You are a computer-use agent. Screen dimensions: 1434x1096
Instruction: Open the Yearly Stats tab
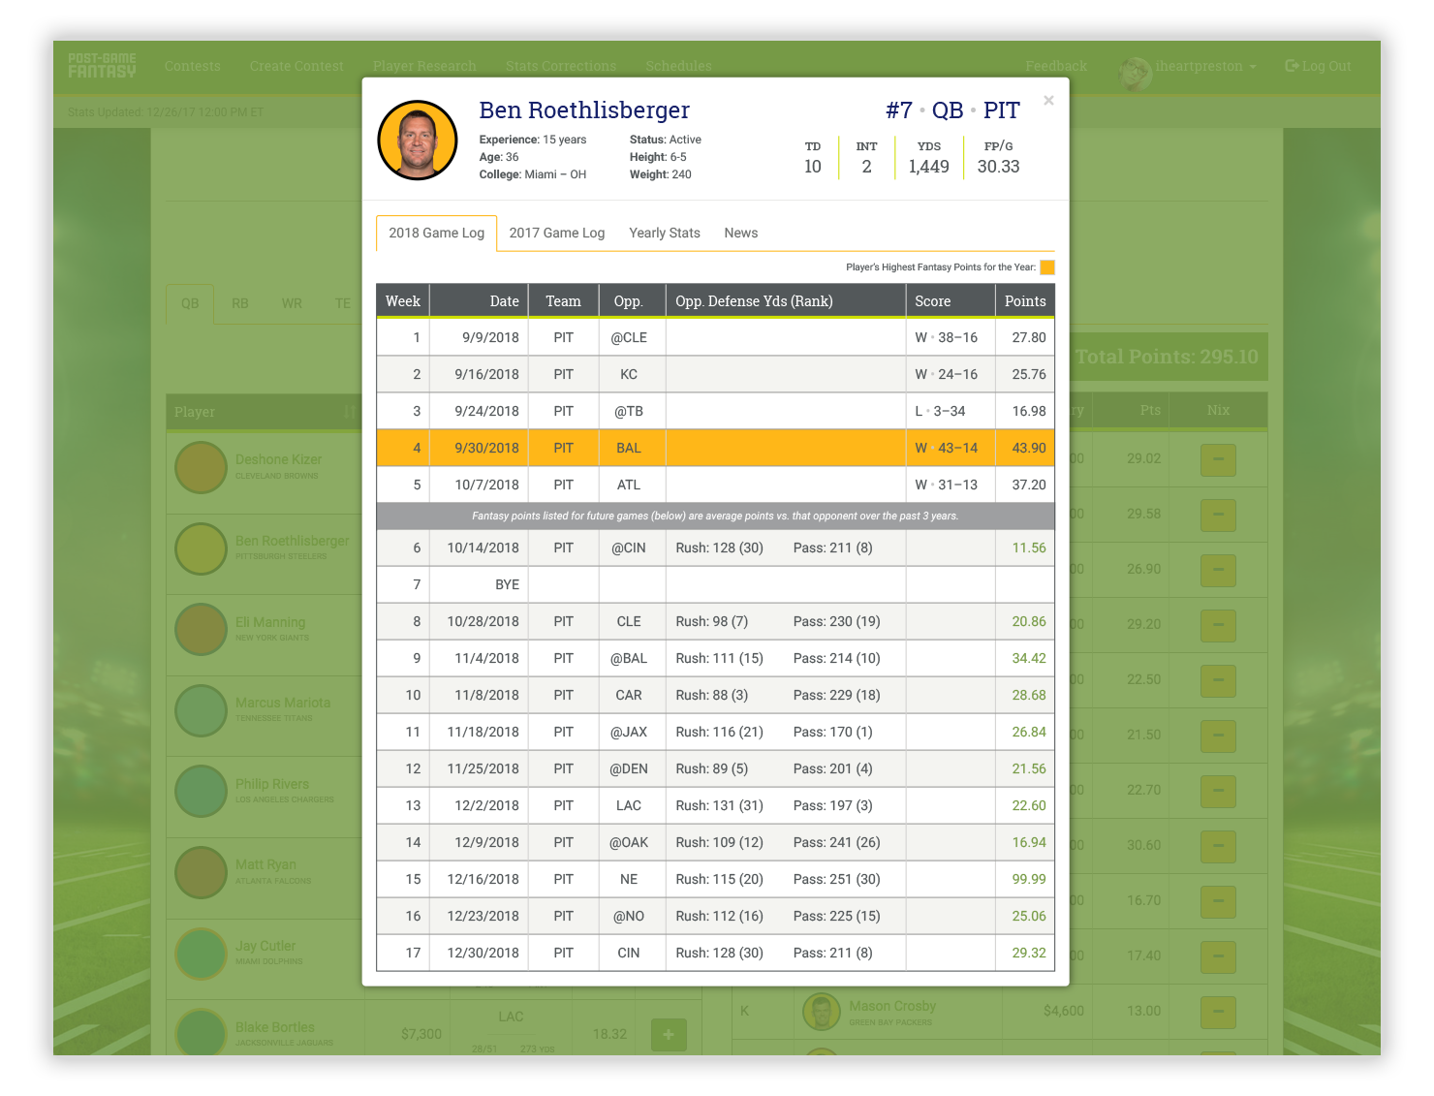pyautogui.click(x=665, y=233)
